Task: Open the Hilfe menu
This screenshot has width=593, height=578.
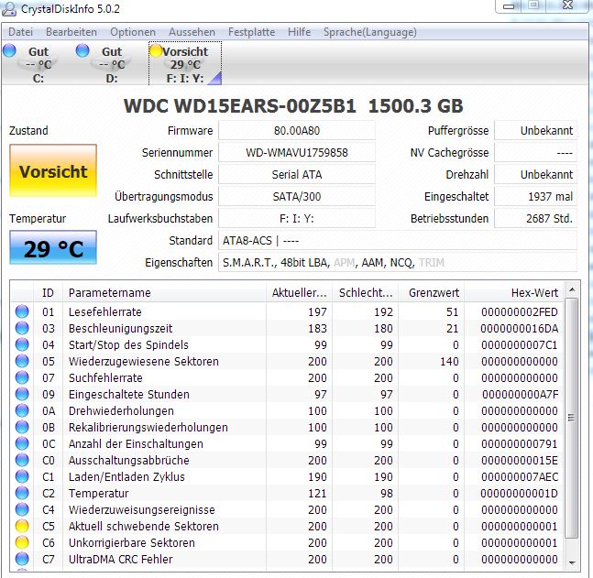Action: point(299,32)
